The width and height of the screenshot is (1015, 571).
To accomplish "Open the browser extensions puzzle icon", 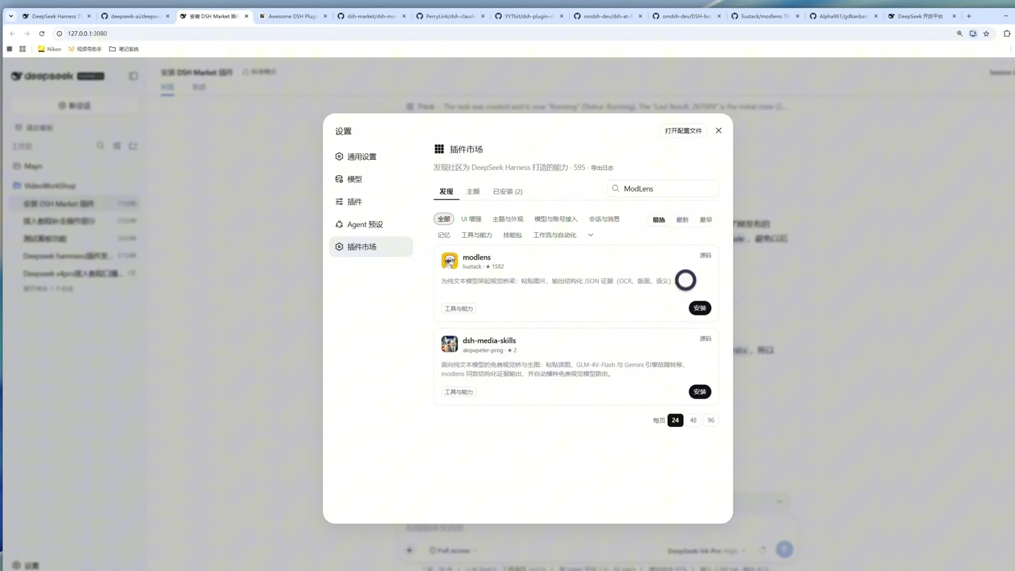I will click(1007, 34).
